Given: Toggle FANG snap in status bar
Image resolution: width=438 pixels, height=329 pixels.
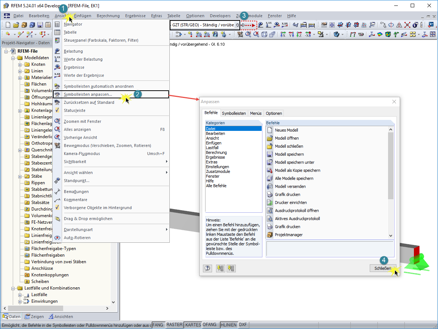Looking at the screenshot, I should [x=158, y=325].
